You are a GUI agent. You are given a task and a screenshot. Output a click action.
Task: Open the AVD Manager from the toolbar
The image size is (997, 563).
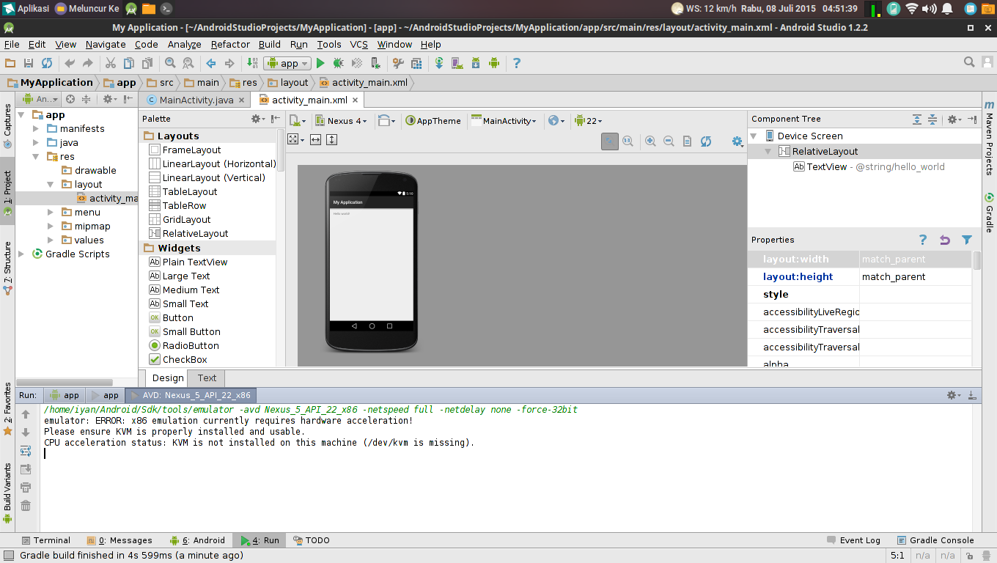point(457,64)
